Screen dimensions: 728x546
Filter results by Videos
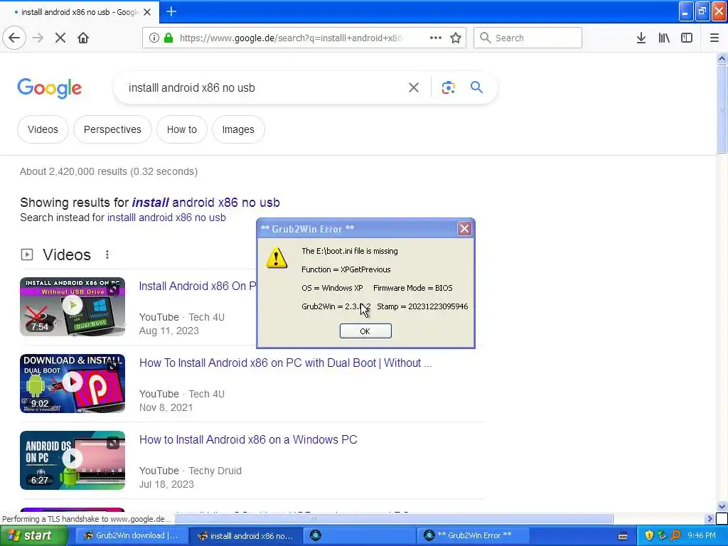43,129
